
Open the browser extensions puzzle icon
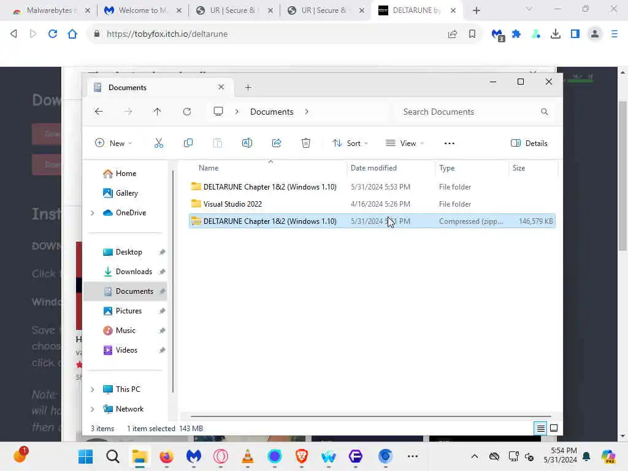coord(516,34)
